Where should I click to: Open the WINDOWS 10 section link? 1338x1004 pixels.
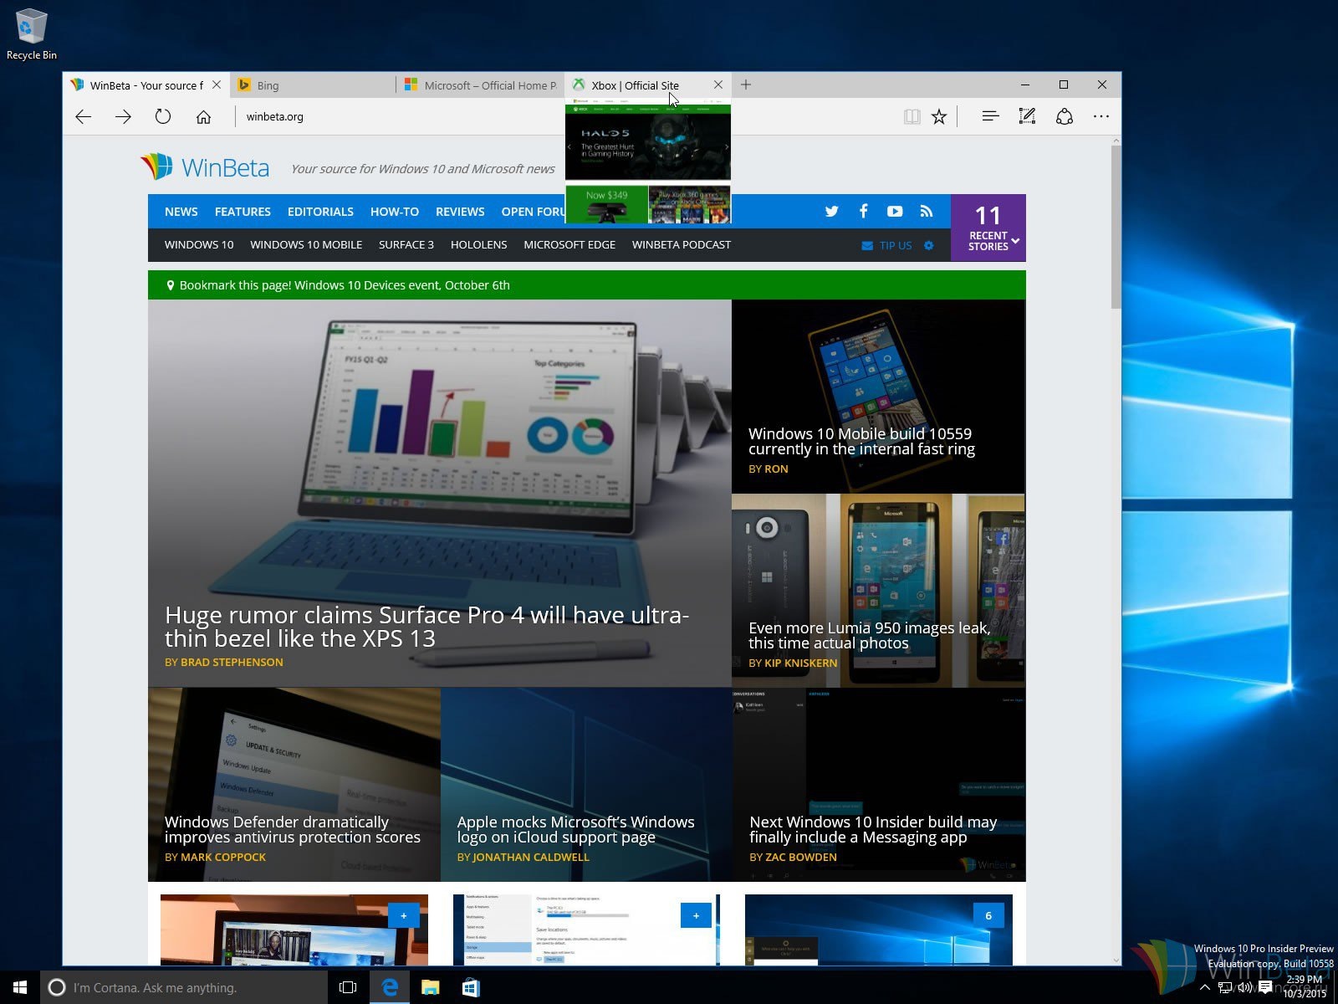pyautogui.click(x=199, y=244)
